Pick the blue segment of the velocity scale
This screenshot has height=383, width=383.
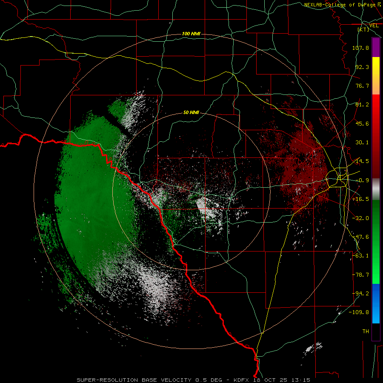click(x=376, y=303)
